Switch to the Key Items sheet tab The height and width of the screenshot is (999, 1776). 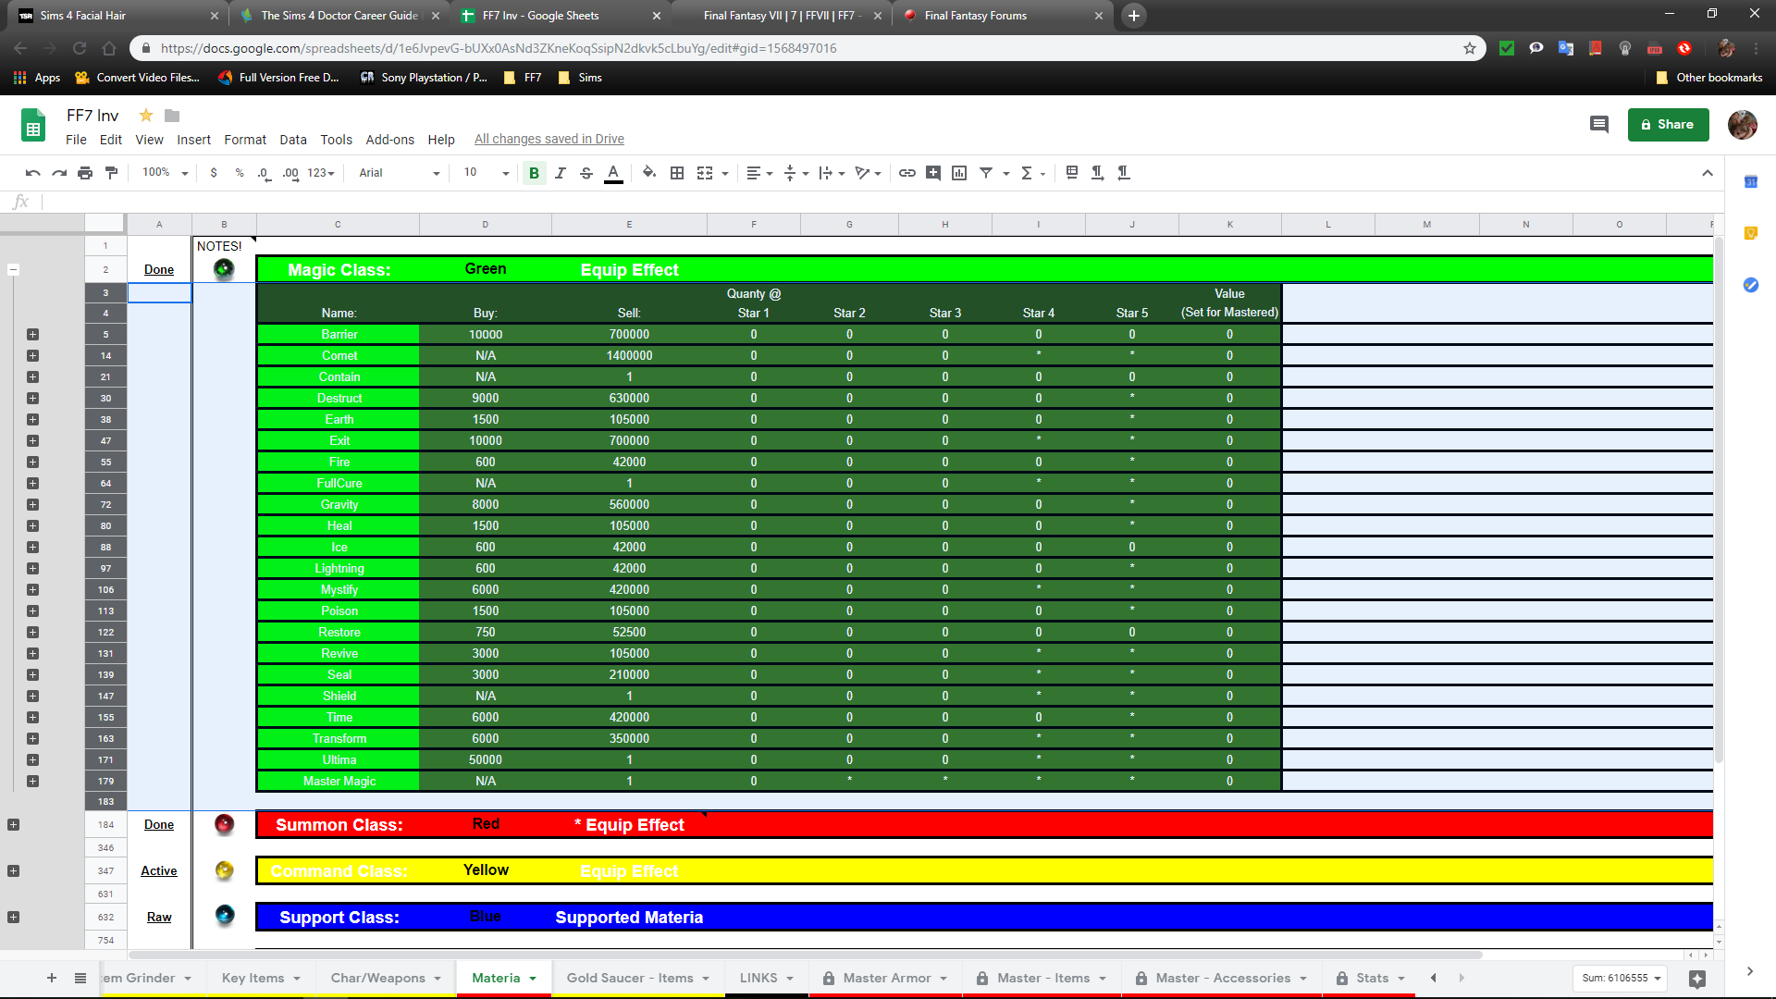click(x=261, y=978)
